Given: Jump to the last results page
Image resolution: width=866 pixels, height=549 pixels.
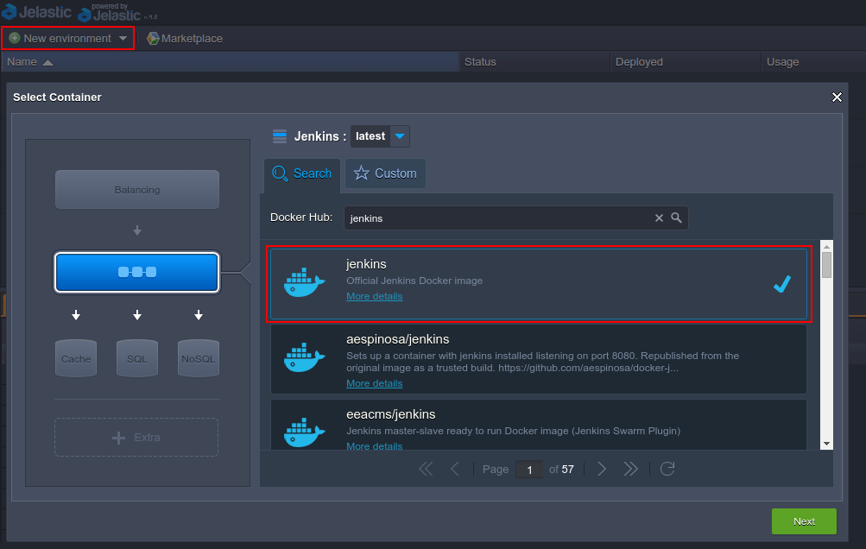Looking at the screenshot, I should 630,469.
